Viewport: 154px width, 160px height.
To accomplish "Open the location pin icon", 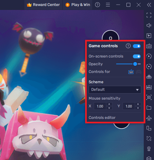I will tap(149, 149).
